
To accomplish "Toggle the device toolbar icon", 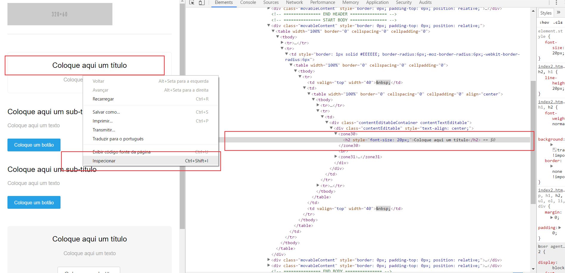I will click(x=202, y=2).
